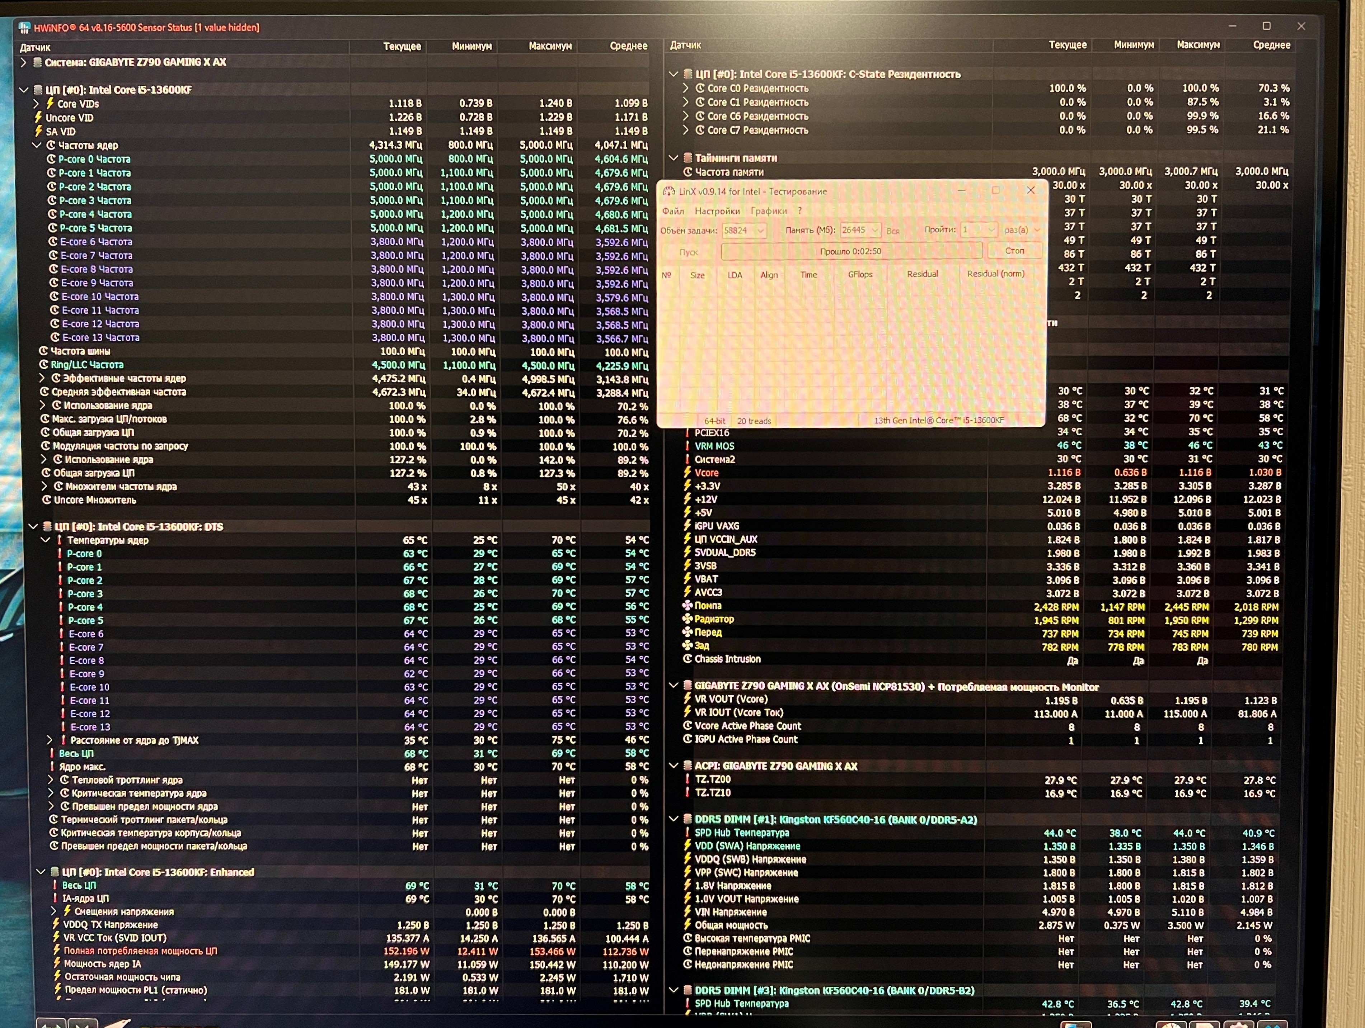The height and width of the screenshot is (1028, 1365).
Task: Click the fan icon next to Помпа
Action: (687, 606)
